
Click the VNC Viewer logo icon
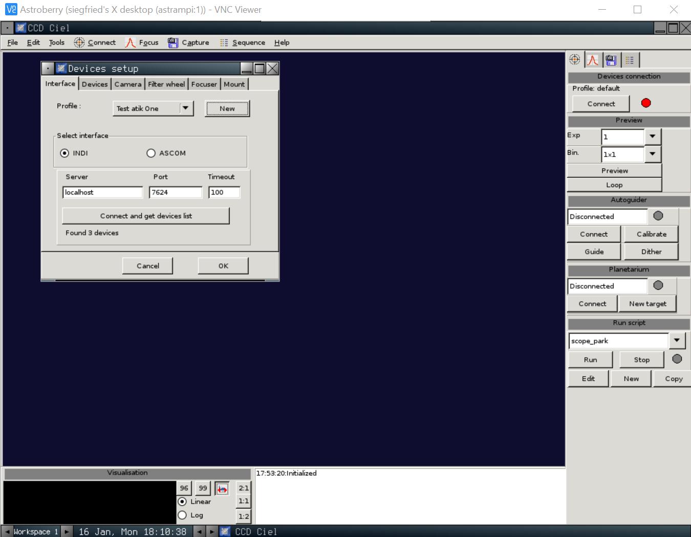(x=11, y=9)
